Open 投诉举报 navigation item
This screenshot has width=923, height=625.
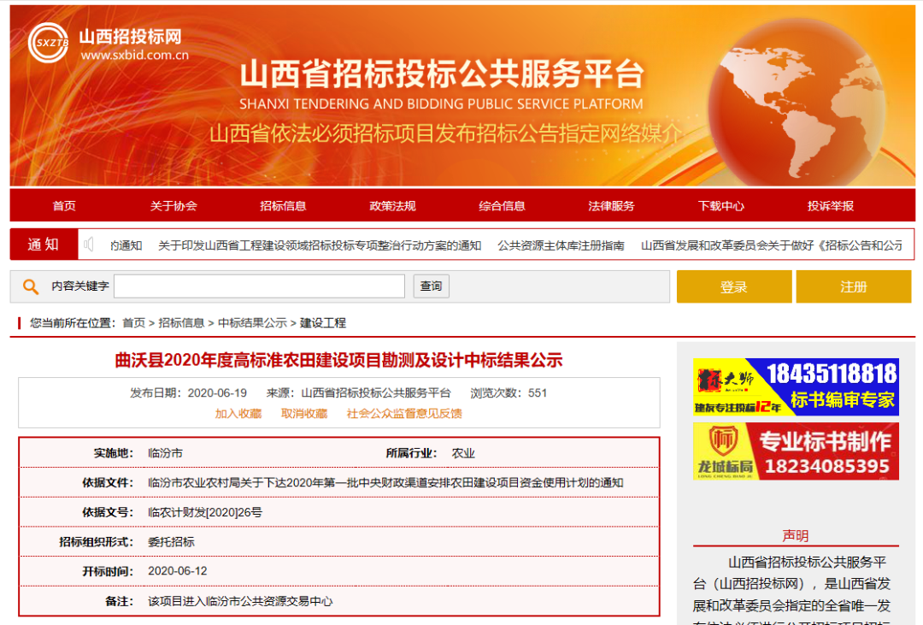tap(831, 205)
